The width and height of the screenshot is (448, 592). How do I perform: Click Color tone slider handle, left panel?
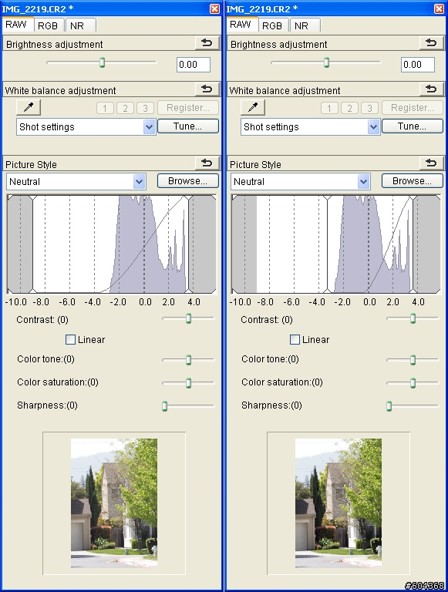click(188, 360)
